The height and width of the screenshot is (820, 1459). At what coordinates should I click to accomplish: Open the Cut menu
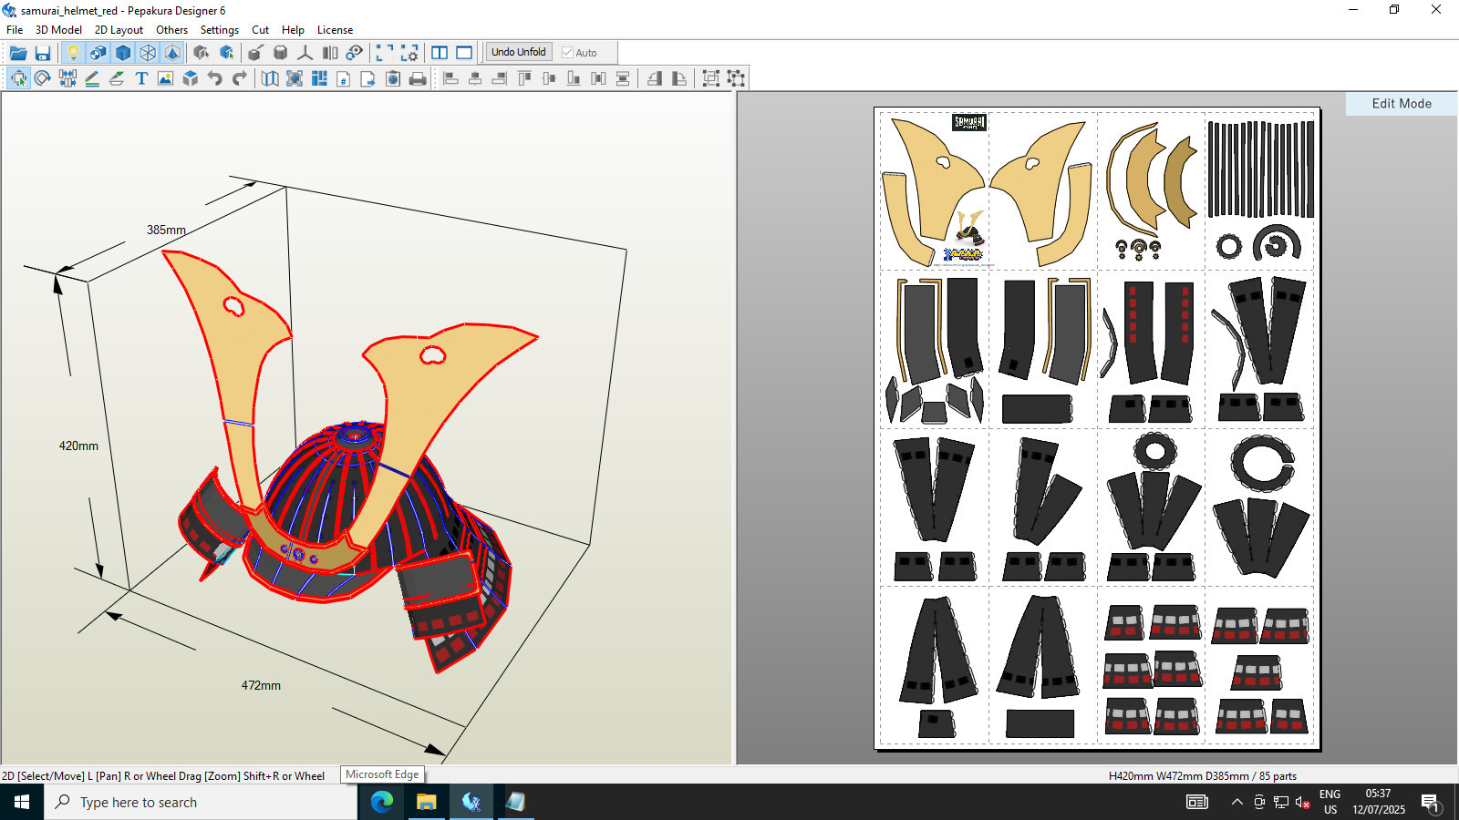[x=260, y=29]
